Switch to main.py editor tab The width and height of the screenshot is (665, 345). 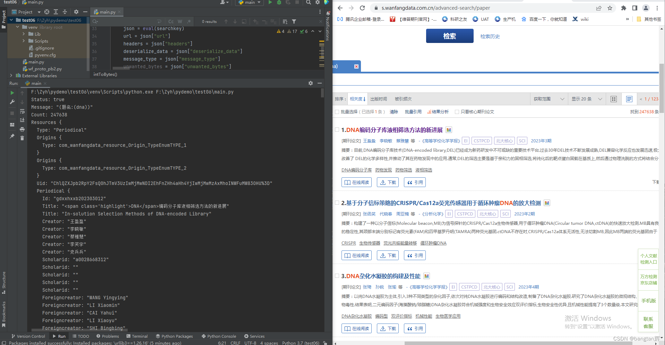[x=107, y=12]
